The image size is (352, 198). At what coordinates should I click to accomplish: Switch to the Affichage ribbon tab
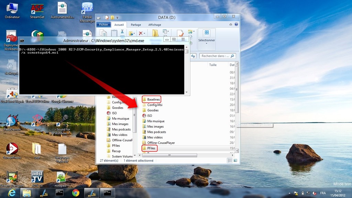[154, 25]
